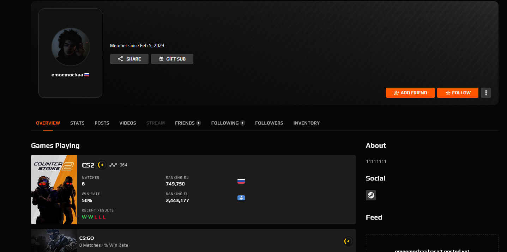Viewport: 507px width, 252px height.
Task: Click the ELO graph icon beside 964
Action: pyautogui.click(x=113, y=165)
